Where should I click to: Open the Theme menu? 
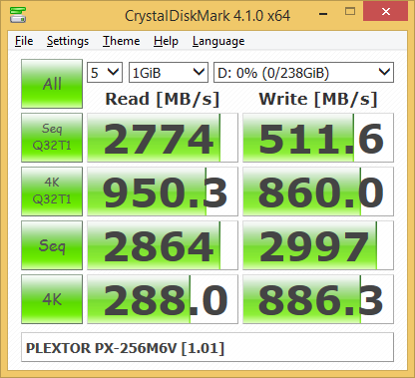122,41
